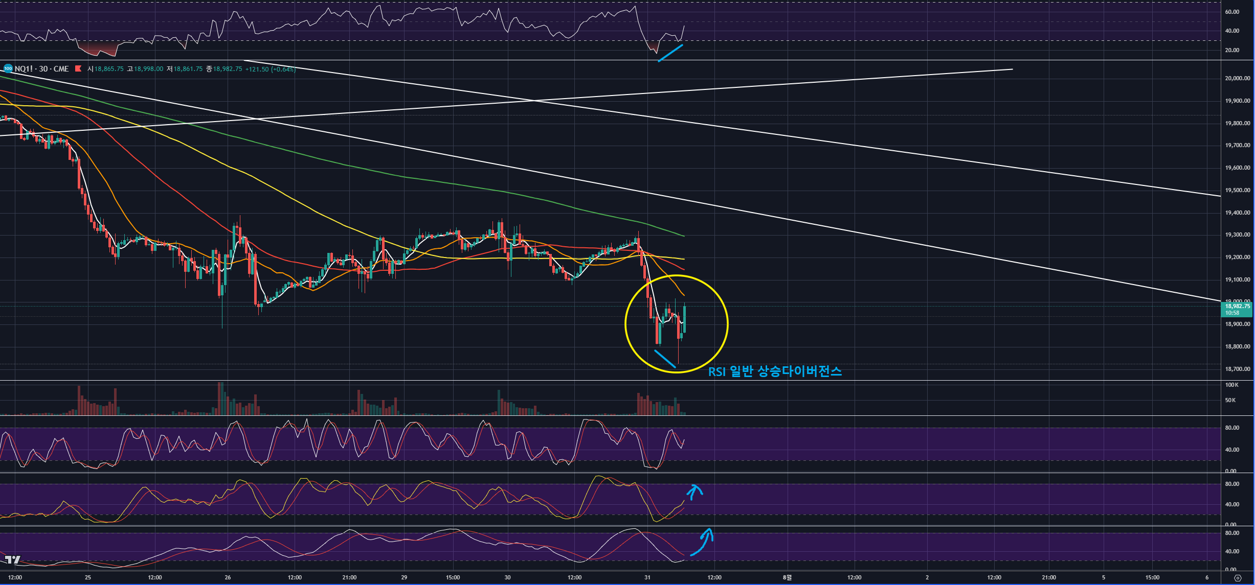Click the TradingView logo in corner

[x=12, y=560]
